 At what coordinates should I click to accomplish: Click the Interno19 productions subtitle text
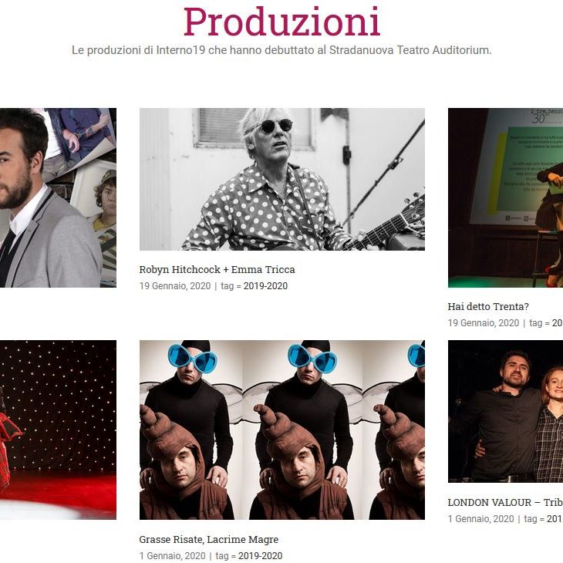click(x=281, y=50)
